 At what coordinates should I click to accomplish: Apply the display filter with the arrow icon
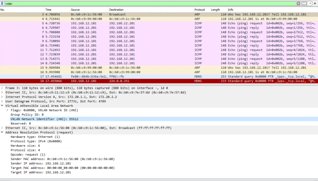coord(304,3)
